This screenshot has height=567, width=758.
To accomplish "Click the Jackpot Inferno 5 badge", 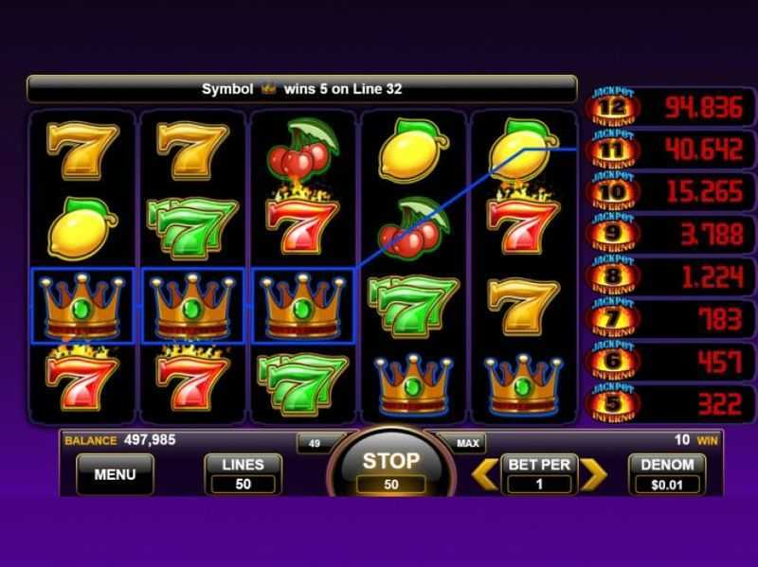I will (x=612, y=402).
